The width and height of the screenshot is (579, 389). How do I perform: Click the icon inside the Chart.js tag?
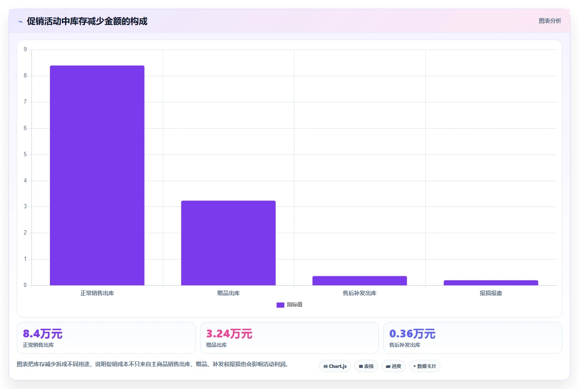(x=325, y=367)
